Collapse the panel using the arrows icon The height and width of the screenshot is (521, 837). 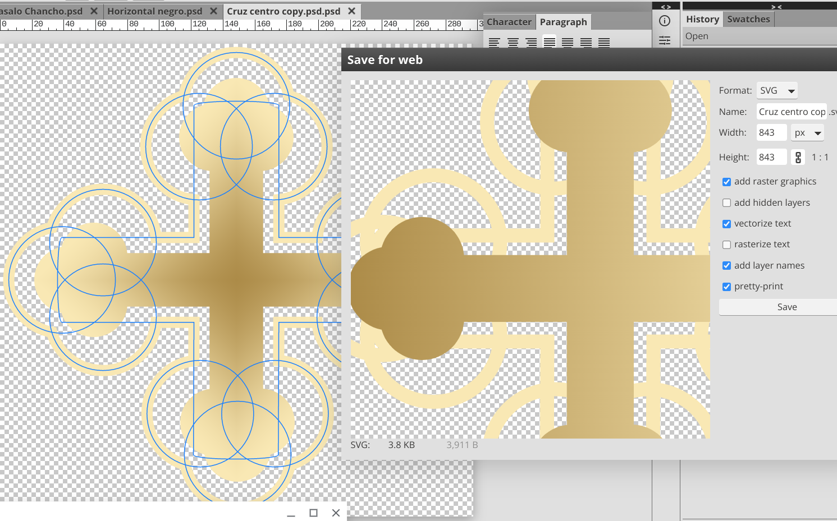666,6
